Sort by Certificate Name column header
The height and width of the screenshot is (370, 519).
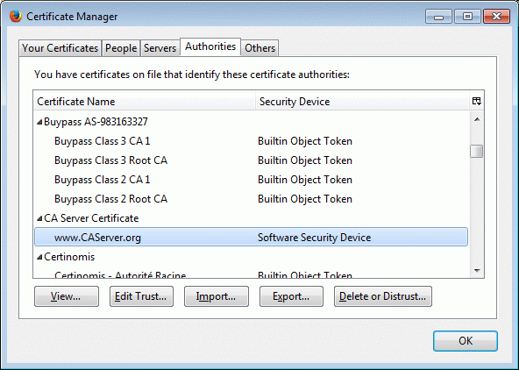pos(145,102)
